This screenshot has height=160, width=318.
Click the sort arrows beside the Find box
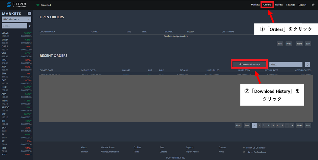pos(30,26)
